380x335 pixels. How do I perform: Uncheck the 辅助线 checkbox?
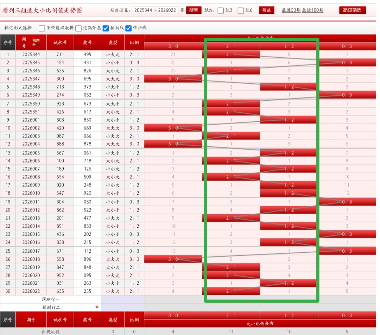(106, 28)
